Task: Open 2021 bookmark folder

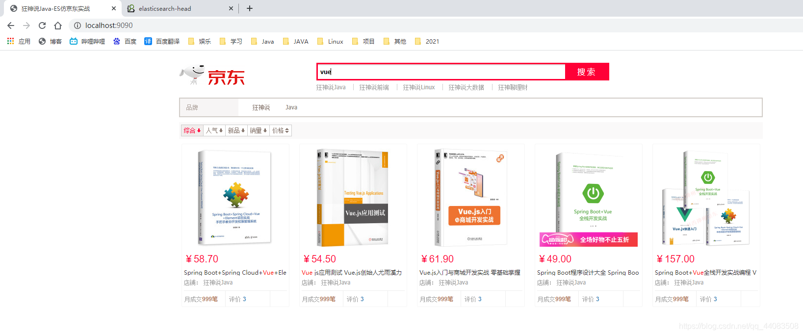Action: [x=427, y=41]
